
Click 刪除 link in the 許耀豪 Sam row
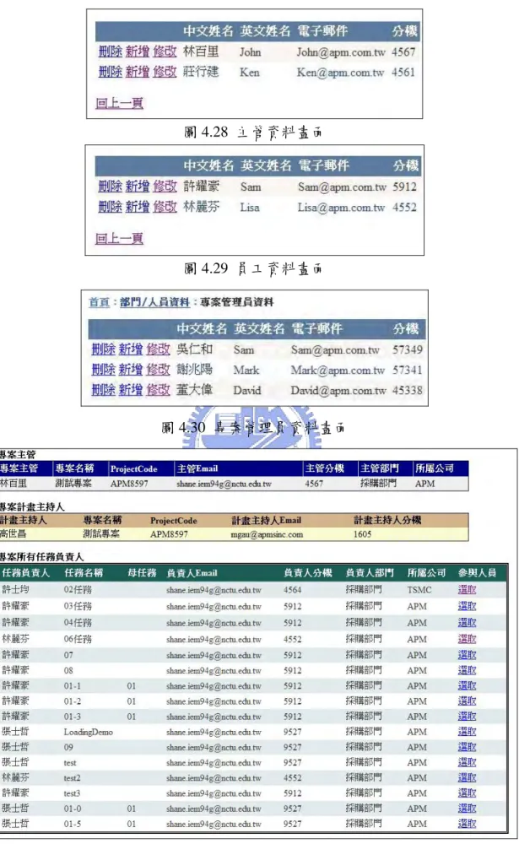[111, 187]
